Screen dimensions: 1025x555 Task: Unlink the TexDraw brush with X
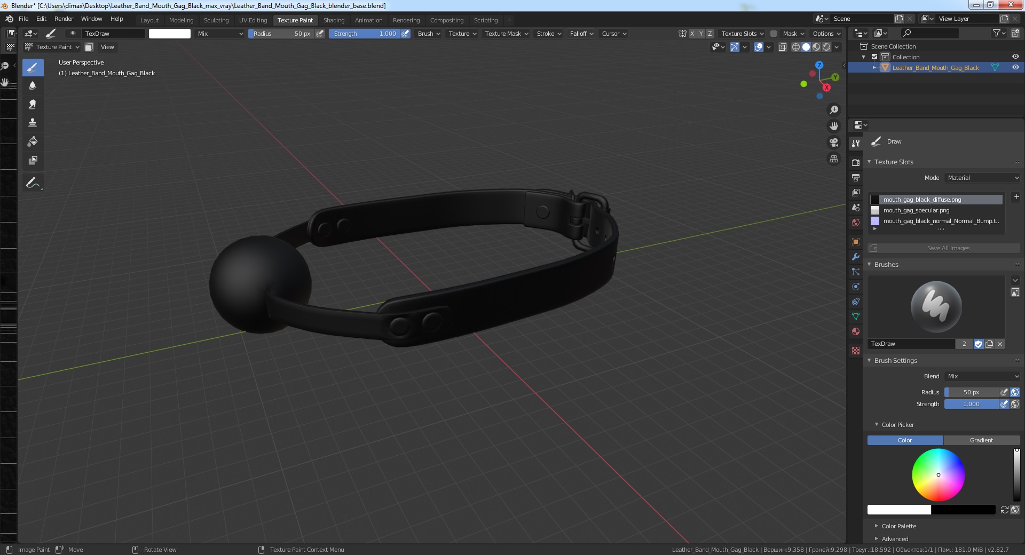pyautogui.click(x=1000, y=344)
